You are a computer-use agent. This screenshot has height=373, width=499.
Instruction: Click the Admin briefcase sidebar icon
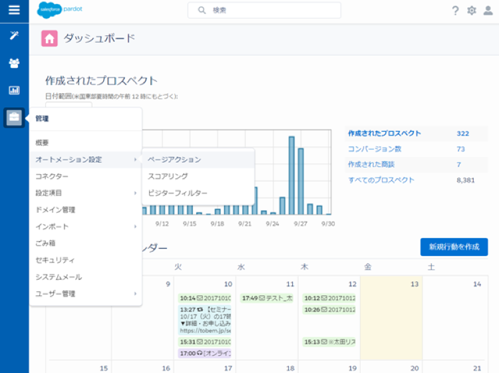(x=14, y=118)
